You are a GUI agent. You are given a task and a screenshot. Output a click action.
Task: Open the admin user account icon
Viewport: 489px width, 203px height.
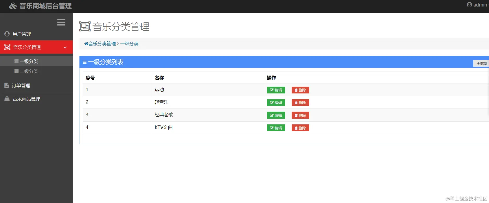tap(469, 5)
